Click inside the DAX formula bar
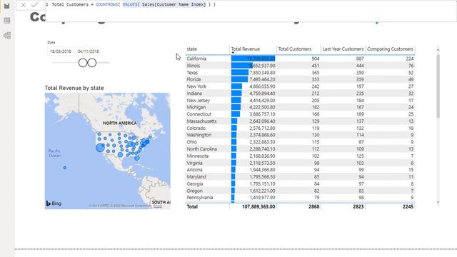The width and height of the screenshot is (457, 257). click(x=251, y=11)
